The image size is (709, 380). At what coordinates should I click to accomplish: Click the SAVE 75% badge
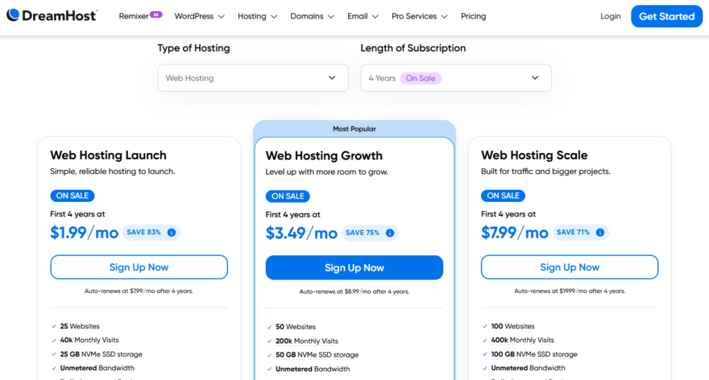pyautogui.click(x=370, y=233)
